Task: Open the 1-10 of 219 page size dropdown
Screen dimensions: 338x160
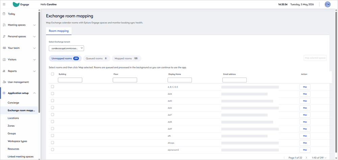Action: pos(319,158)
